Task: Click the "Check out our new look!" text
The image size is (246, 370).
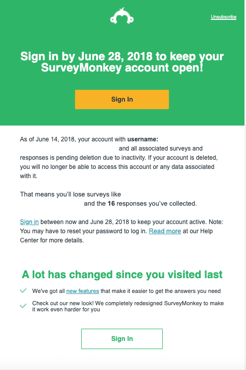Action: [x=63, y=303]
